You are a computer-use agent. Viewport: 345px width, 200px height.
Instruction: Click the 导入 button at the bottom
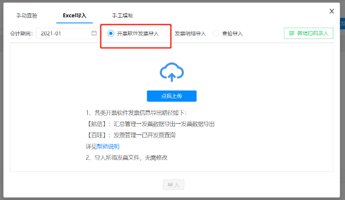click(x=173, y=185)
